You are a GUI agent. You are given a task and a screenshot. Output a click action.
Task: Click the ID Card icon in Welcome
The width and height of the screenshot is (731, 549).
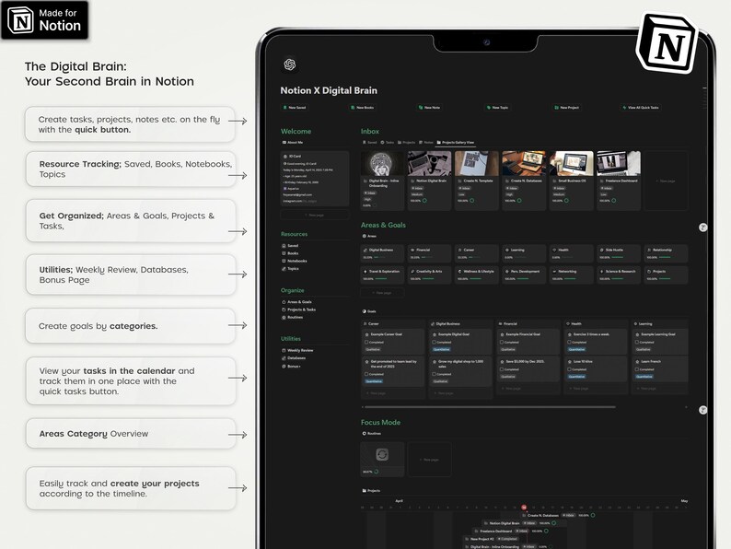[285, 157]
